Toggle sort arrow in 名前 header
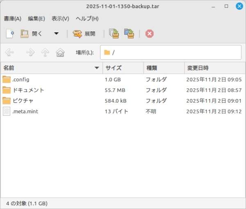Screen dimensions: 246x209 point(97,68)
